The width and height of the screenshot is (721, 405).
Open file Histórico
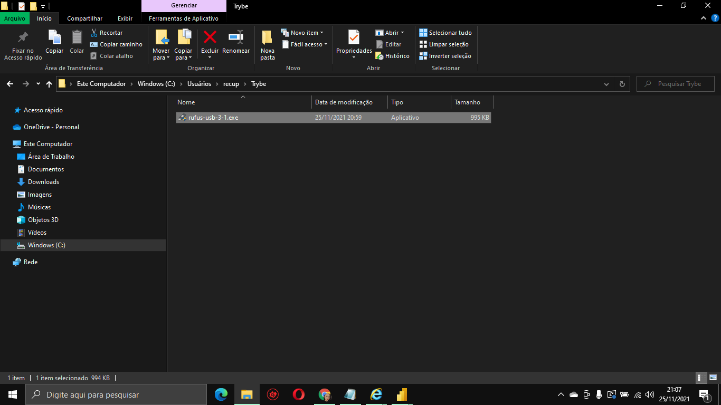tap(392, 56)
